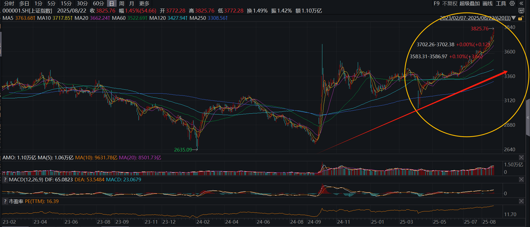
Task: Click the 2635.09 low price marker
Action: (x=183, y=150)
